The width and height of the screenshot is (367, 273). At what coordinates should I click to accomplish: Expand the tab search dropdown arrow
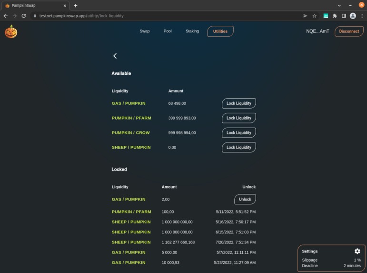pyautogui.click(x=339, y=6)
